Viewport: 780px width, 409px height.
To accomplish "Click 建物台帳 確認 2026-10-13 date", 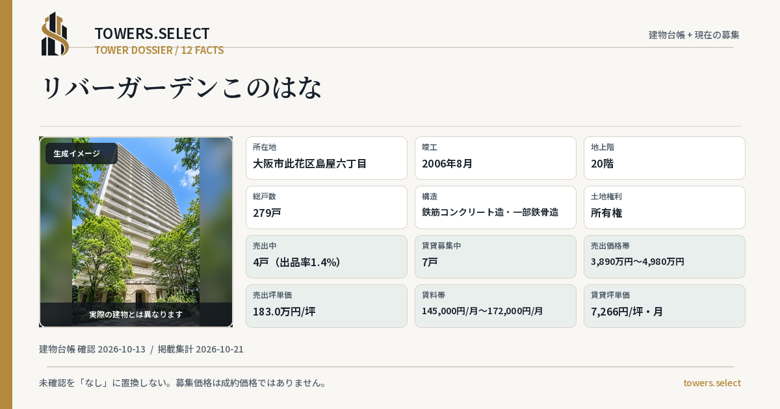I will tap(92, 349).
